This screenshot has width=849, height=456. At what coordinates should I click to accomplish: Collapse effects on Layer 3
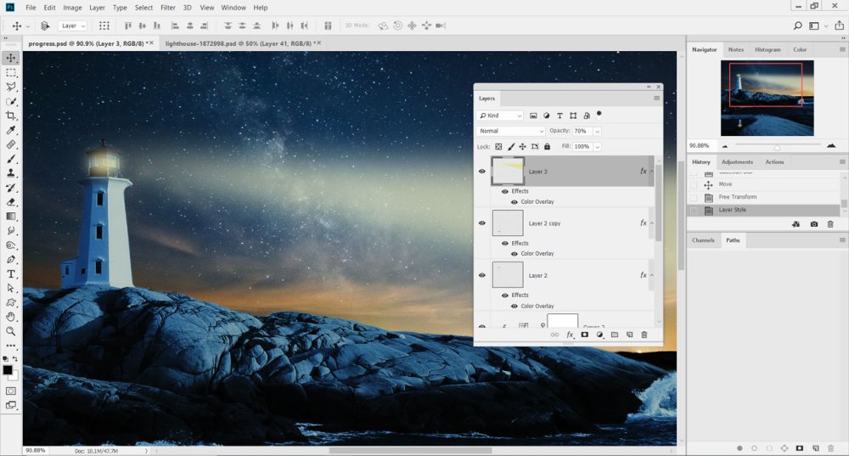tap(651, 172)
